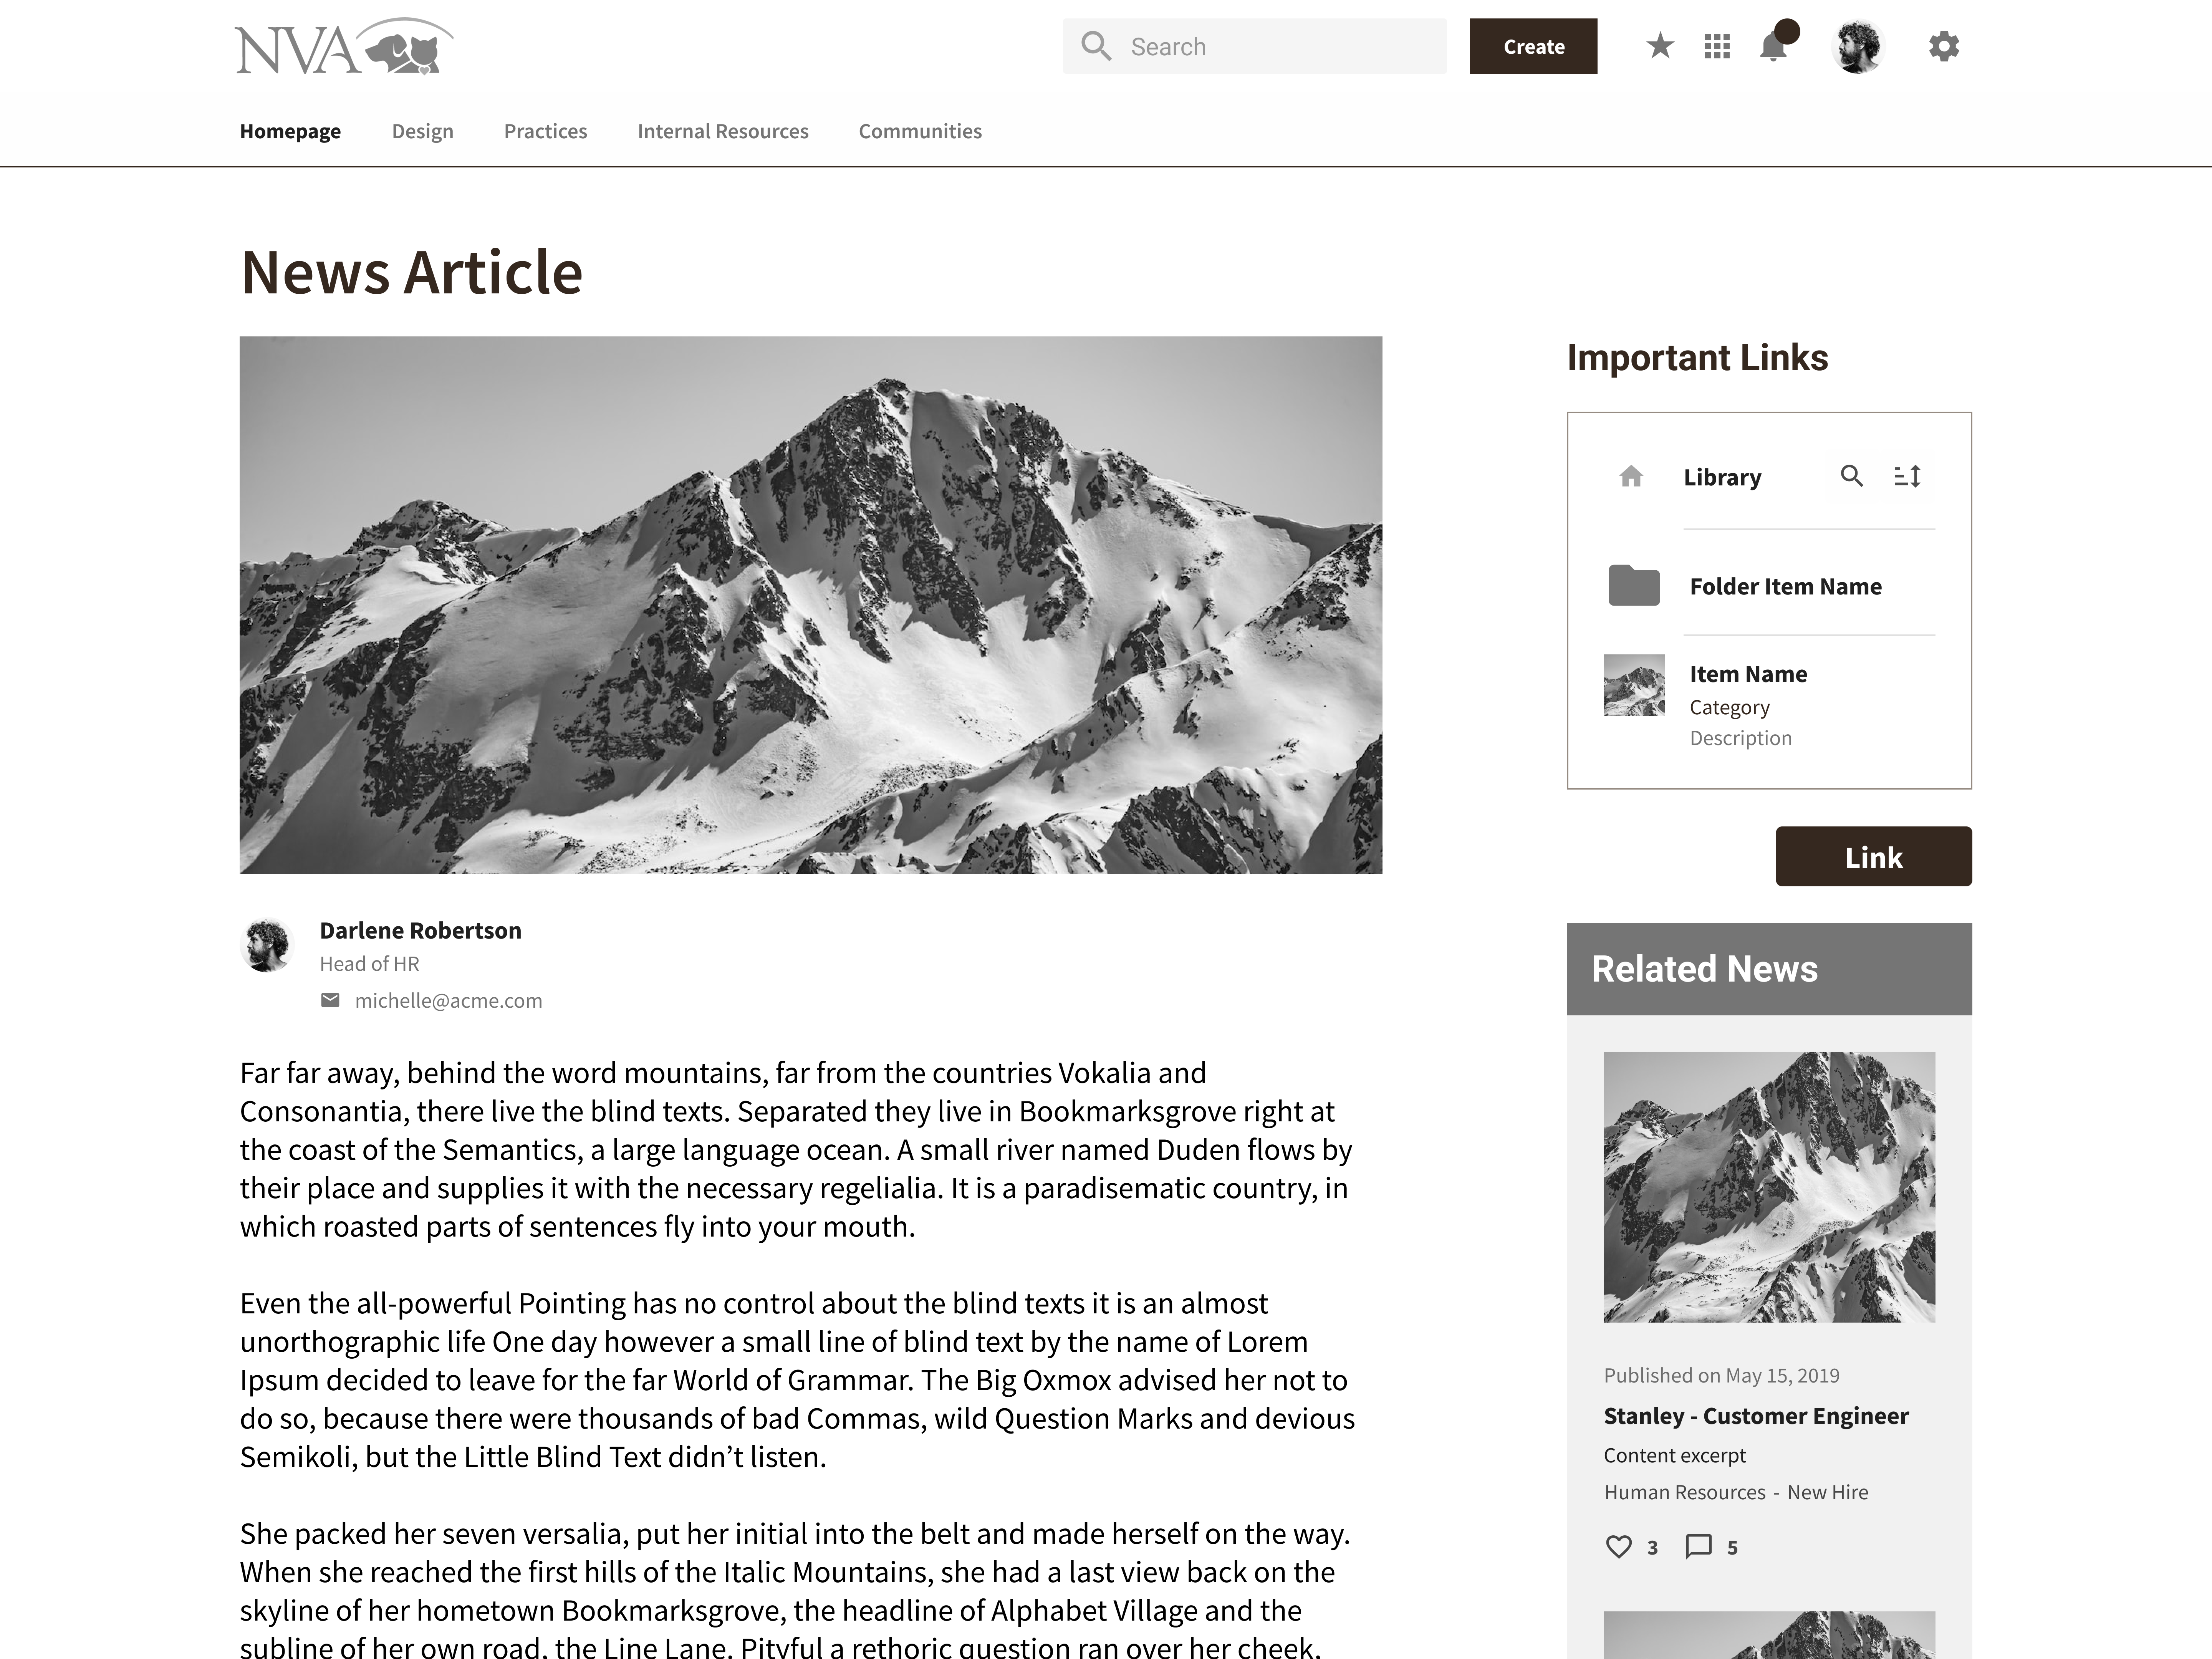The image size is (2212, 1659).
Task: Open the Practices tab
Action: click(x=545, y=131)
